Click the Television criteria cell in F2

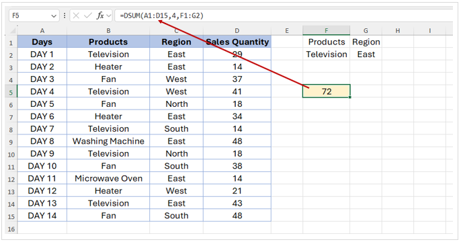[x=327, y=54]
